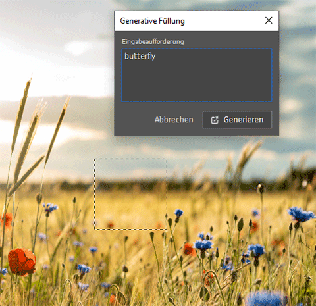
Task: Cancel with the Abbrechen button
Action: coord(174,120)
